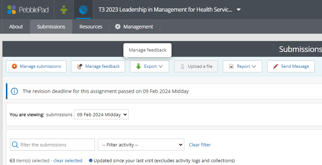The image size is (322, 165).
Task: Go to the Submissions tab
Action: pos(51,27)
